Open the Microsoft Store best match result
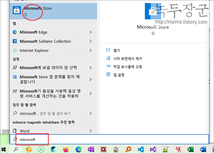This screenshot has width=214, height=154. [53, 11]
